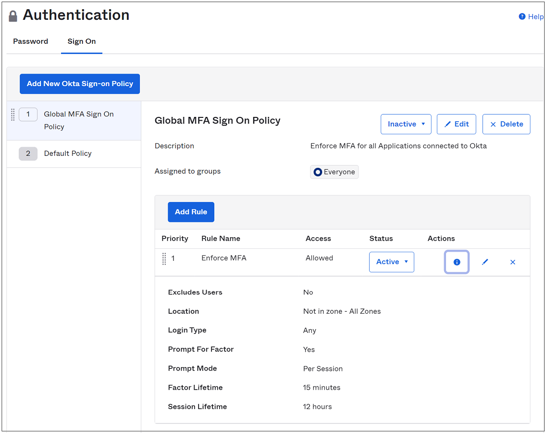
Task: Click the info icon for Enforce MFA rule
Action: tap(457, 262)
